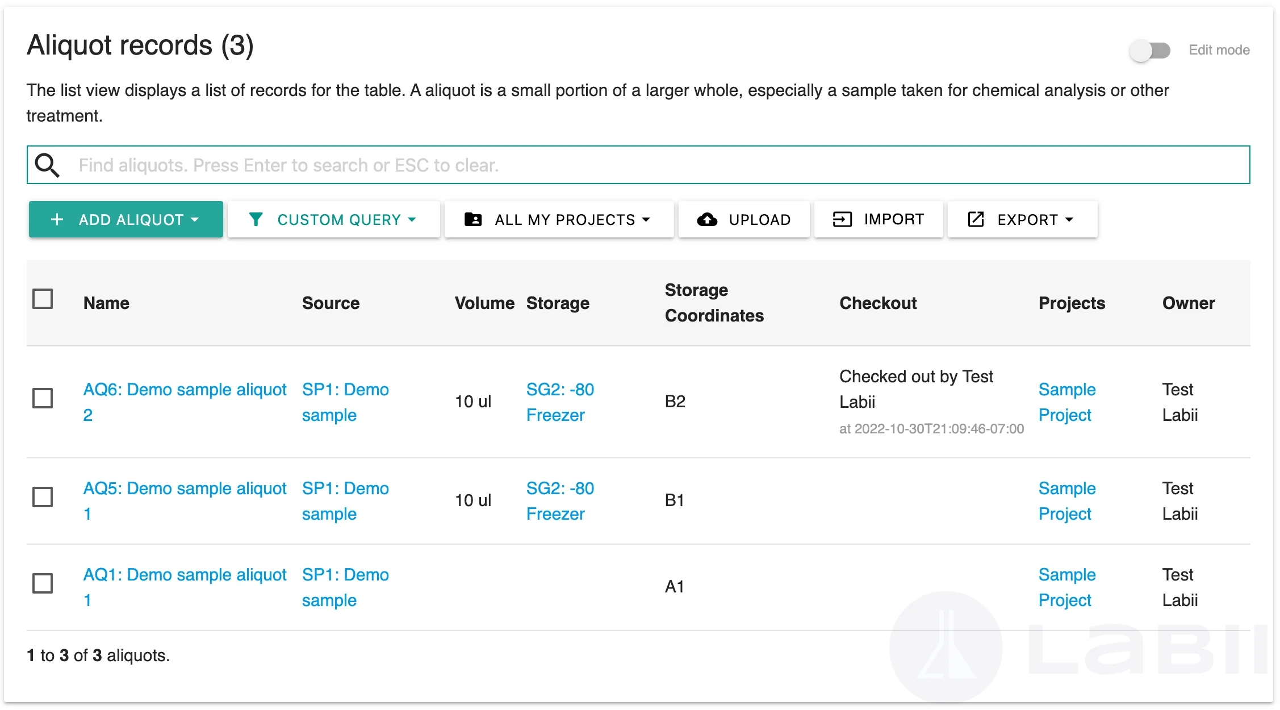Toggle the Edit mode switch

point(1149,51)
